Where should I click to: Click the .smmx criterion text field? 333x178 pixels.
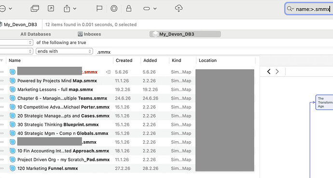point(214,52)
